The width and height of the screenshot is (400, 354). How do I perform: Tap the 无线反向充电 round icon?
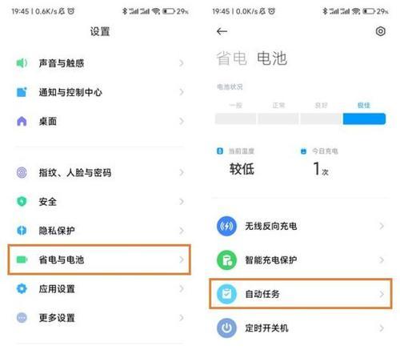coord(226,226)
